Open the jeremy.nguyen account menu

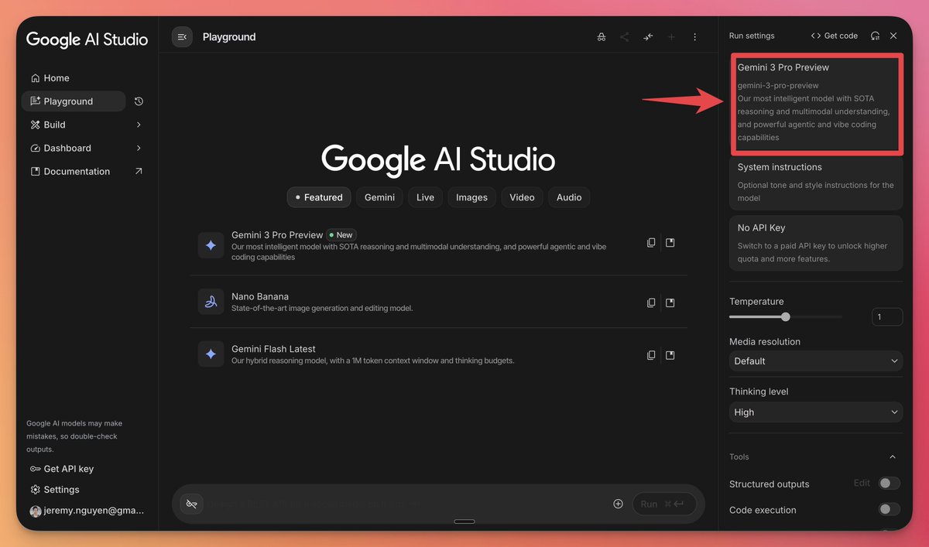tap(87, 511)
